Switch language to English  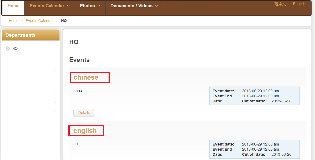[x=299, y=4]
